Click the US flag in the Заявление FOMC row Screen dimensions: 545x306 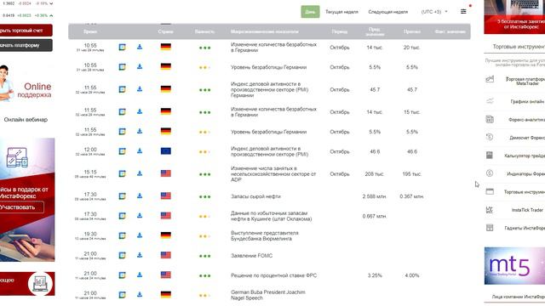[166, 255]
